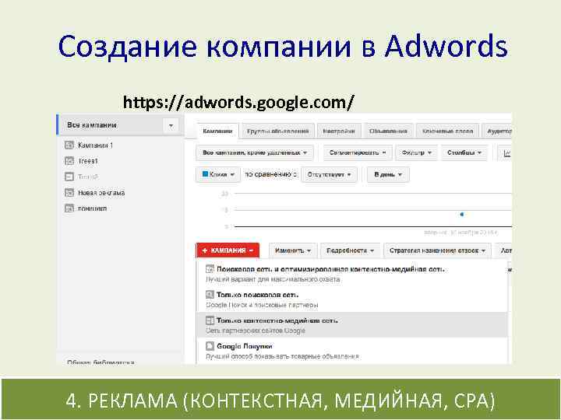Choose Только контекстно-медийная сеть option

(x=352, y=325)
